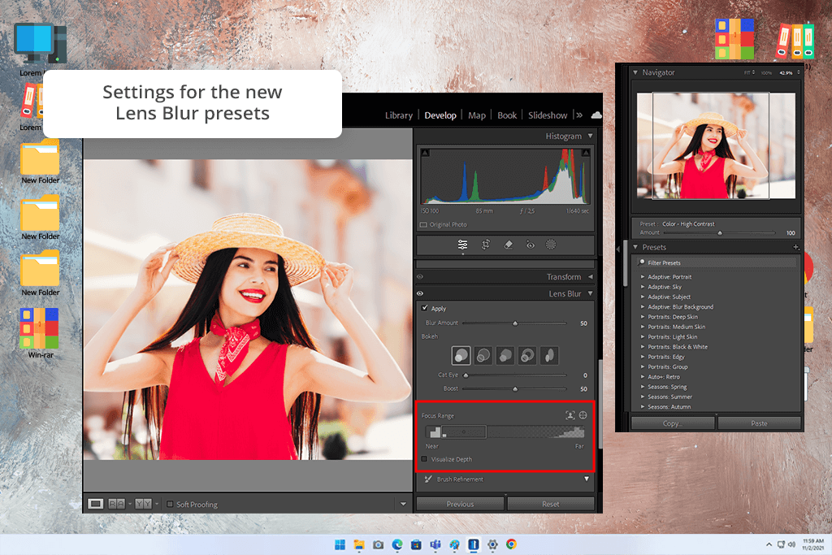832x555 pixels.
Task: Click the highlight clipping triangle in histogram
Action: [586, 153]
